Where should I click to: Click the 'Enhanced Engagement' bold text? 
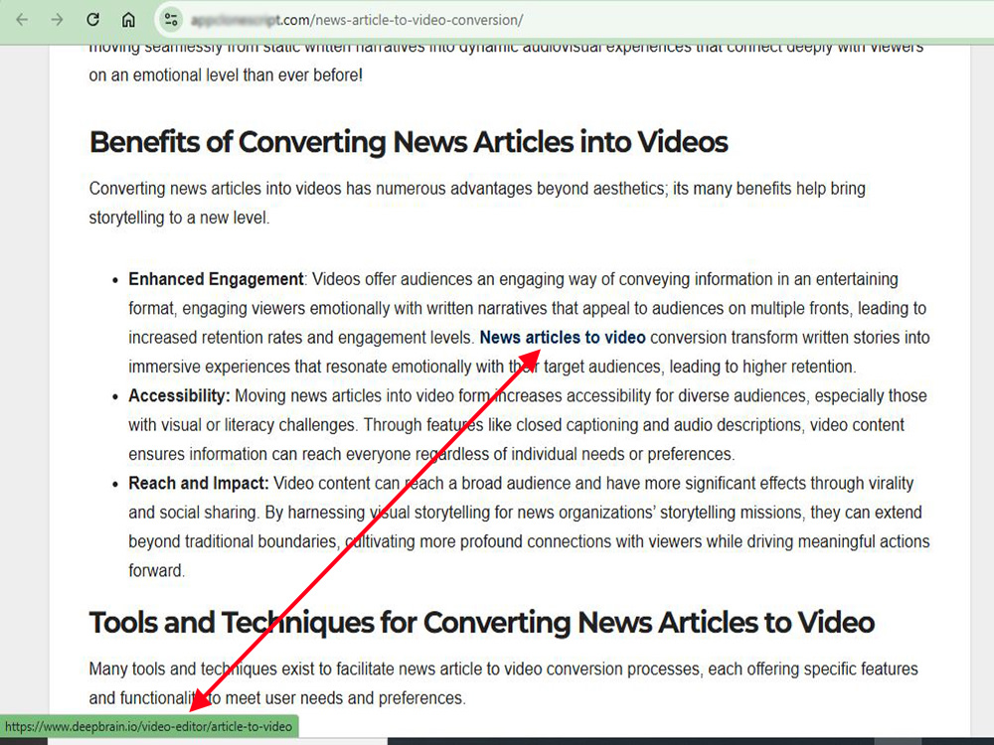(x=216, y=279)
